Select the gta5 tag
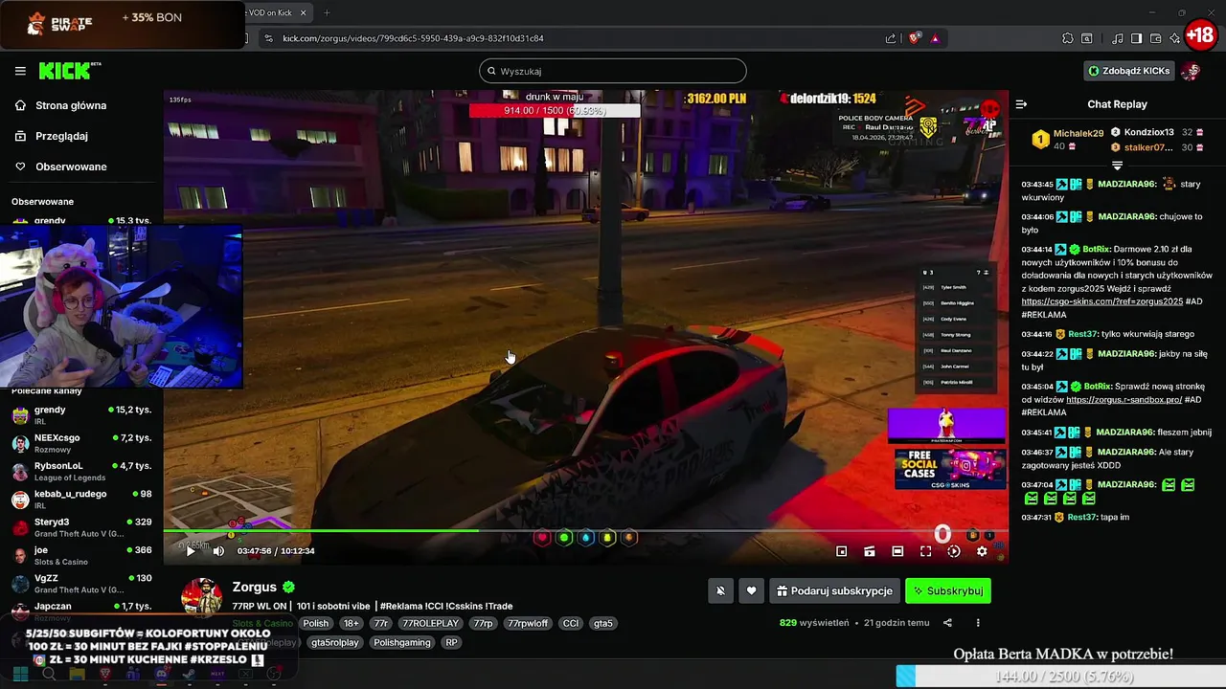This screenshot has height=689, width=1226. (603, 623)
